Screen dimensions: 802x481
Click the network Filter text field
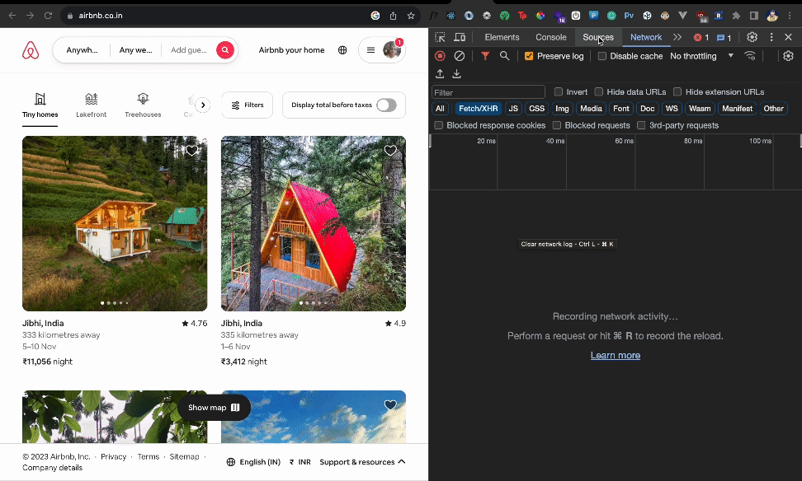click(488, 92)
